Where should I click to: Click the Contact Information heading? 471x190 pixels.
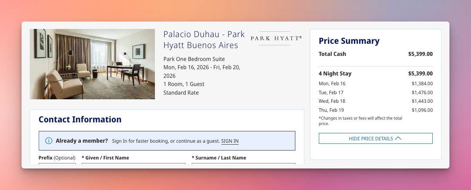pos(80,120)
